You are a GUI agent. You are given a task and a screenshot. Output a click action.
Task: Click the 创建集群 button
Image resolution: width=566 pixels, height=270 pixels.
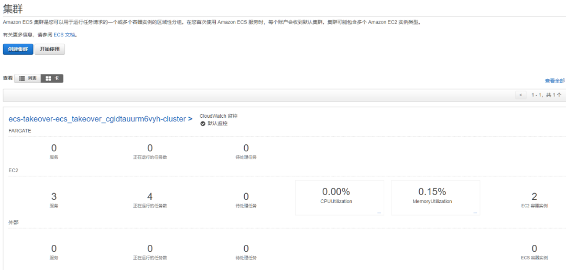pos(18,50)
